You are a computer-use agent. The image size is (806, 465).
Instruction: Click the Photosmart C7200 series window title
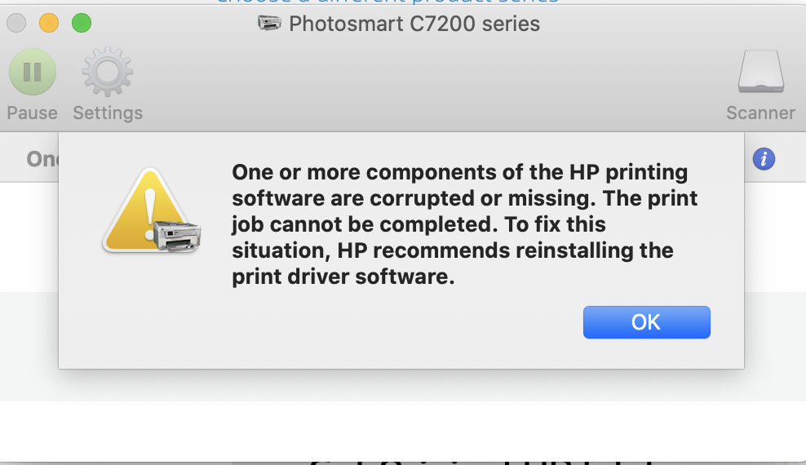[414, 24]
